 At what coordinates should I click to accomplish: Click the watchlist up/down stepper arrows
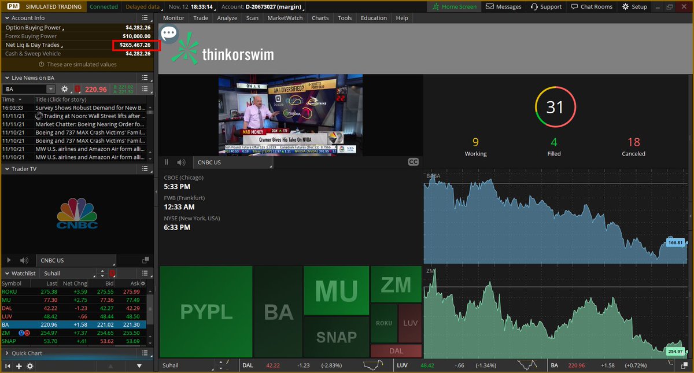pyautogui.click(x=102, y=273)
